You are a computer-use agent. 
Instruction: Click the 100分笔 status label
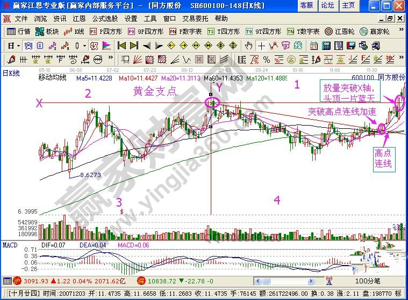pyautogui.click(x=367, y=281)
